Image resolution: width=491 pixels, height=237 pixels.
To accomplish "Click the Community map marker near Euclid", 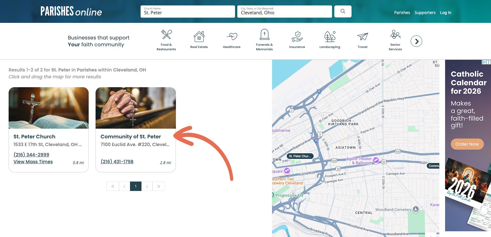I will [433, 166].
